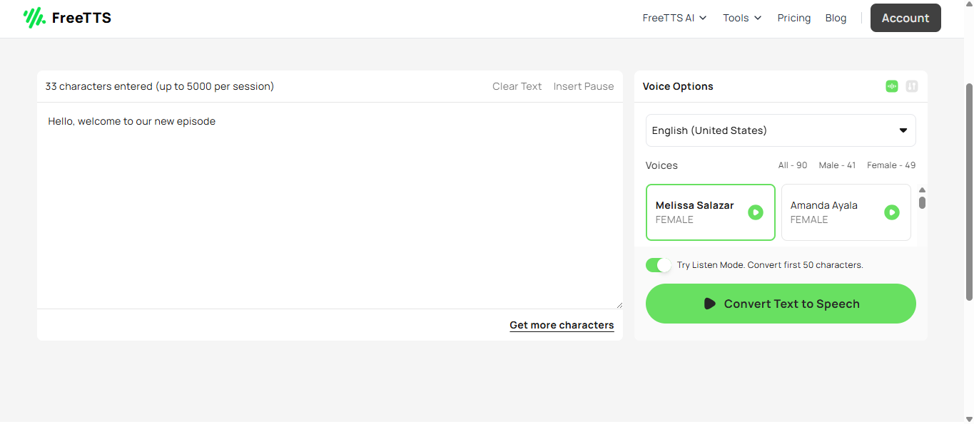Image resolution: width=974 pixels, height=424 pixels.
Task: Click the Account button
Action: pyautogui.click(x=905, y=18)
